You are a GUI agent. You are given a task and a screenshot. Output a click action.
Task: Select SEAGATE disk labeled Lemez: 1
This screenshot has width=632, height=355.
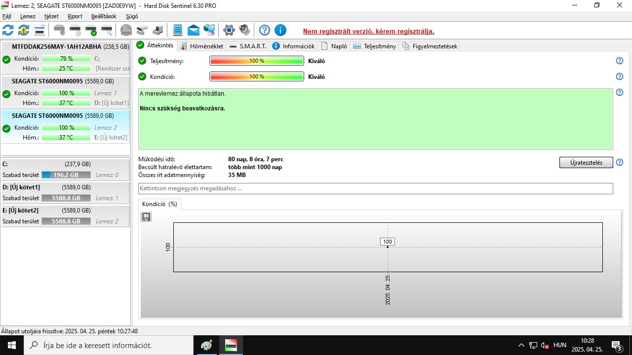pyautogui.click(x=65, y=92)
